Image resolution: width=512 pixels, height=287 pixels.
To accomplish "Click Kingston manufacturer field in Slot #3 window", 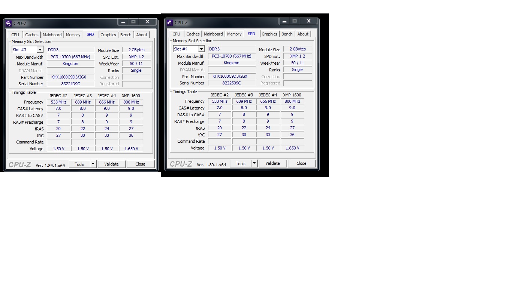I will (70, 64).
